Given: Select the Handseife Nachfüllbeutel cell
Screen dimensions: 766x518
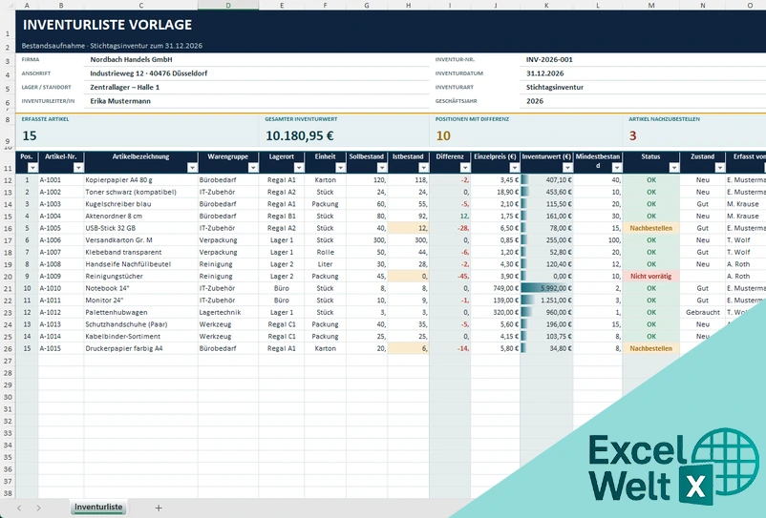Looking at the screenshot, I should coord(140,264).
